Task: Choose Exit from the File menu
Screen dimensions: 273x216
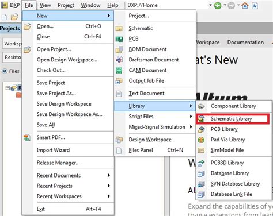Action: click(x=68, y=209)
